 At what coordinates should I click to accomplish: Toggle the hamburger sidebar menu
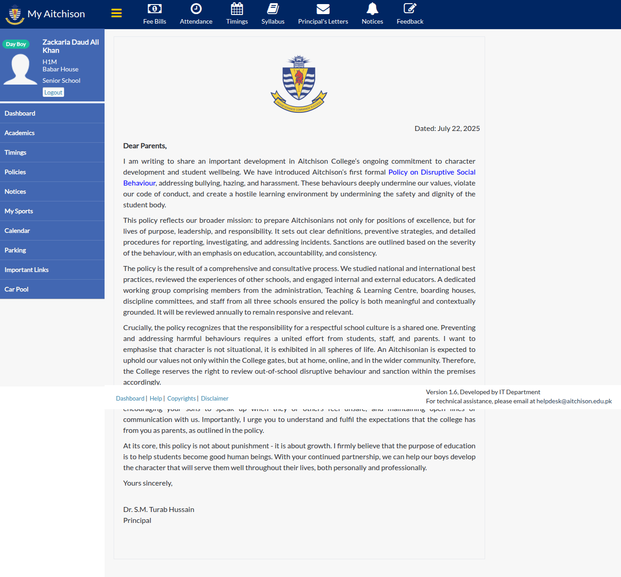[x=116, y=13]
